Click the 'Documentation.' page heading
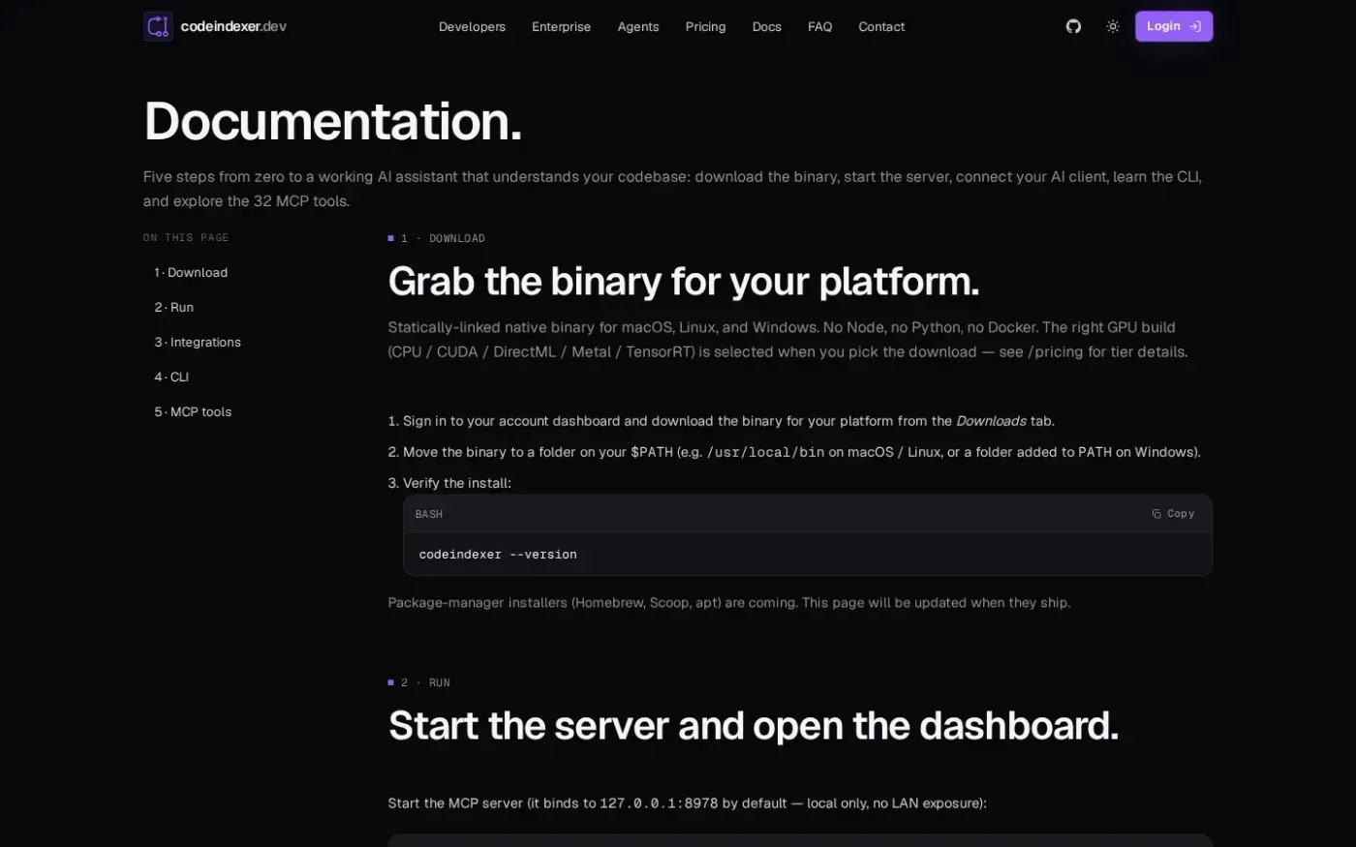This screenshot has width=1356, height=847. click(x=333, y=122)
